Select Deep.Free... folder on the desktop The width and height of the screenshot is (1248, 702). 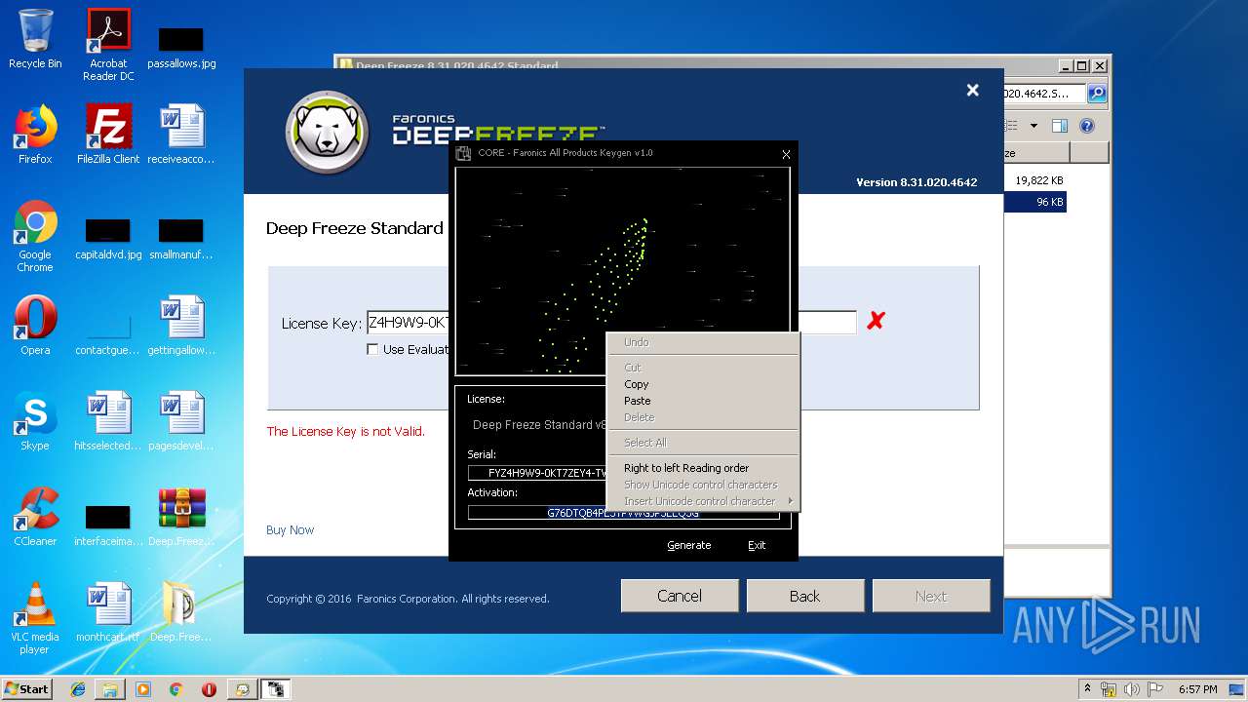click(x=181, y=612)
